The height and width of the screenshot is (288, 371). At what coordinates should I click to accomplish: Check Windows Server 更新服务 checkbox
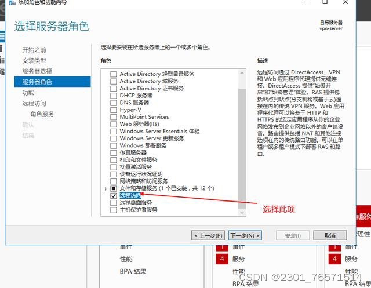114,138
